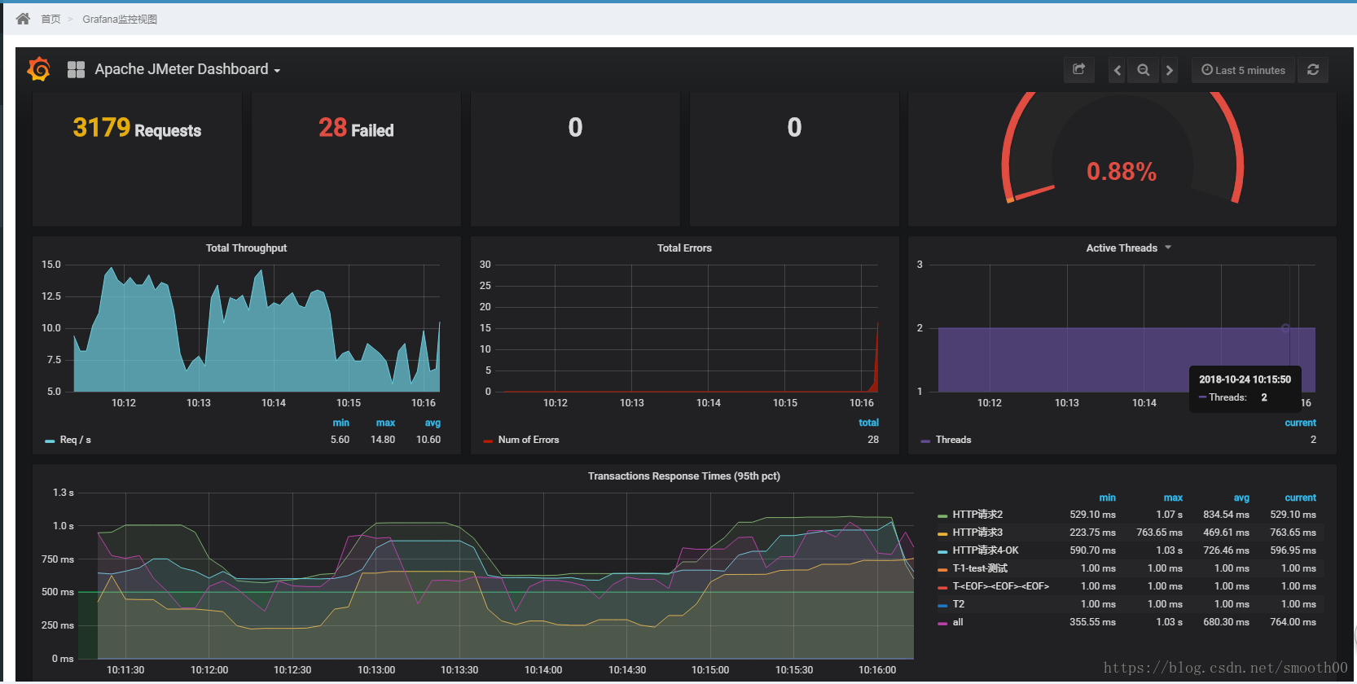
Task: Open color picker for Req / s swatch
Action: tap(50, 441)
